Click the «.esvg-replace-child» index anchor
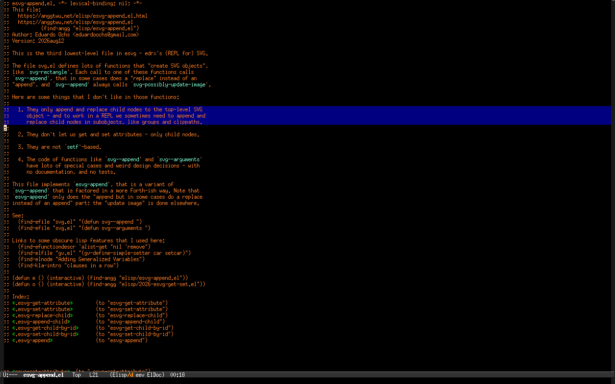Image resolution: width=615 pixels, height=384 pixels. (42, 315)
